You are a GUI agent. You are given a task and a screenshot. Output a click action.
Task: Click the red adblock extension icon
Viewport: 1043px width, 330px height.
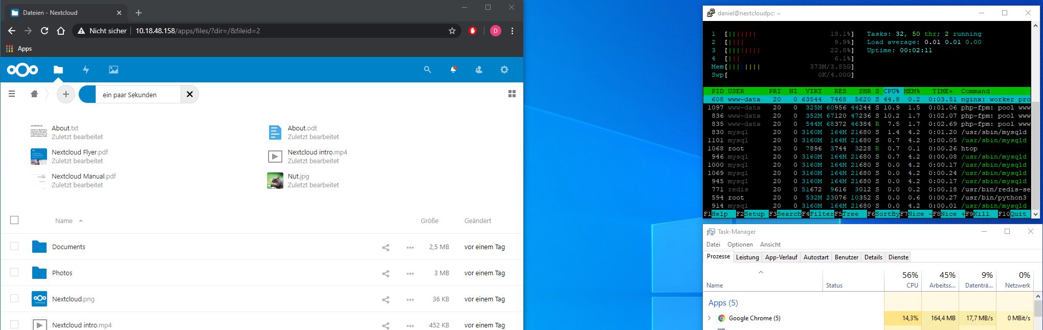[473, 31]
